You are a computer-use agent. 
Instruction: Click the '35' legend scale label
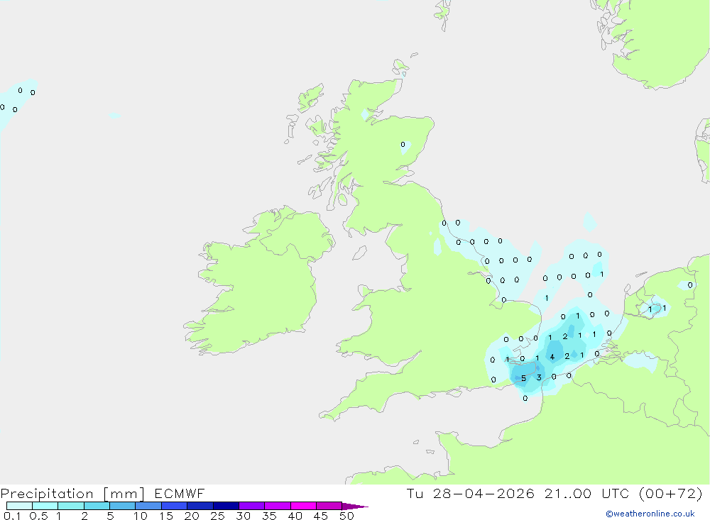(x=269, y=516)
